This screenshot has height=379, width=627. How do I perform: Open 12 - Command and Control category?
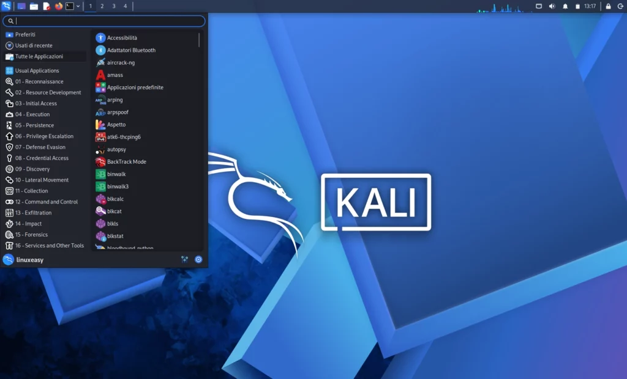pyautogui.click(x=45, y=202)
